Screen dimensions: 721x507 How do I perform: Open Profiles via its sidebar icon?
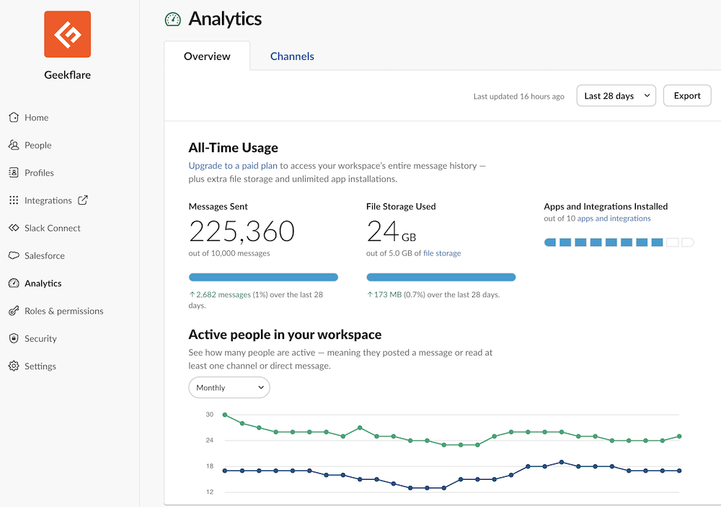click(14, 173)
